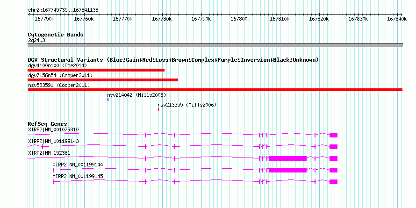The width and height of the screenshot is (416, 208).
Task: Click the 167750k ruler tick label
Action: pos(44,19)
